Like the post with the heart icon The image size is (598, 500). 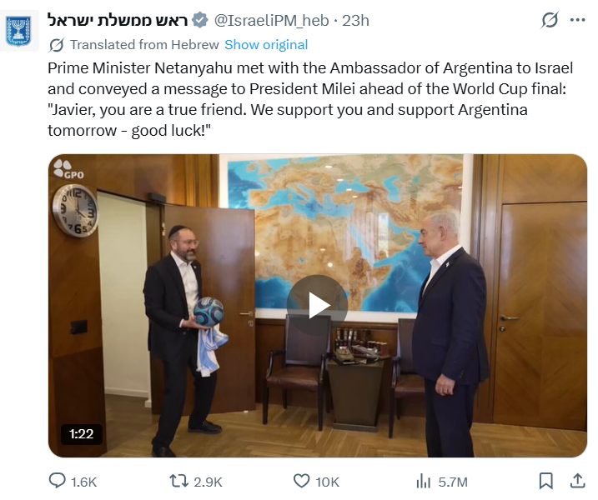pyautogui.click(x=301, y=481)
